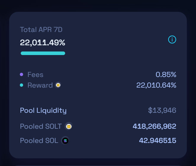The height and width of the screenshot is (166, 196).
Task: Select the $13,946 liquidity amount
Action: 162,110
